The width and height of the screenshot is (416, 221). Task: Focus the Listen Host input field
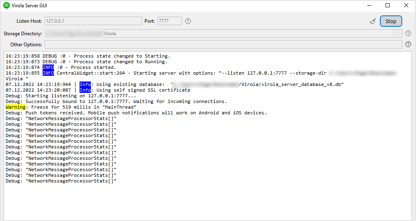coord(93,21)
